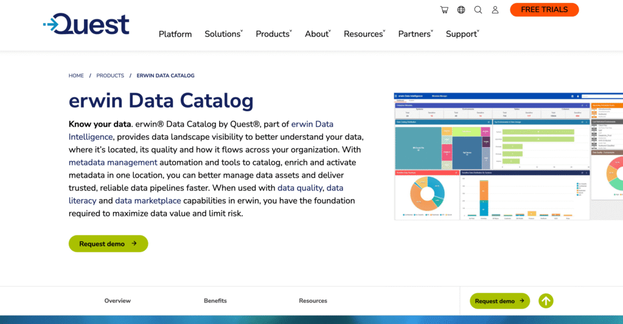
Task: Open the search magnifier icon
Action: tap(478, 10)
